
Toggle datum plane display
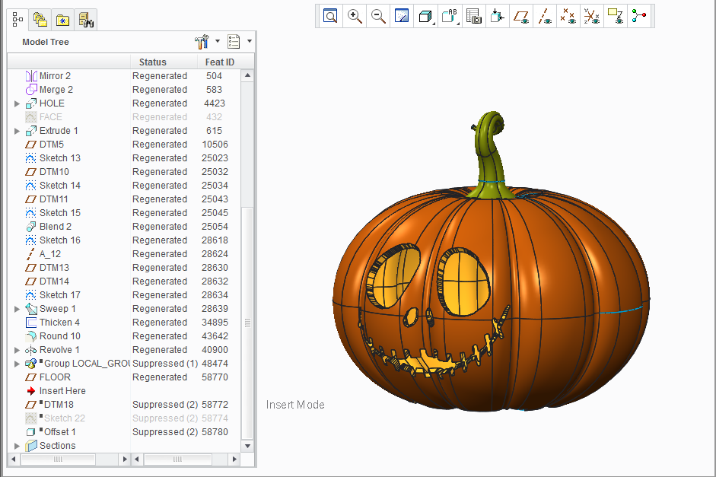click(521, 17)
